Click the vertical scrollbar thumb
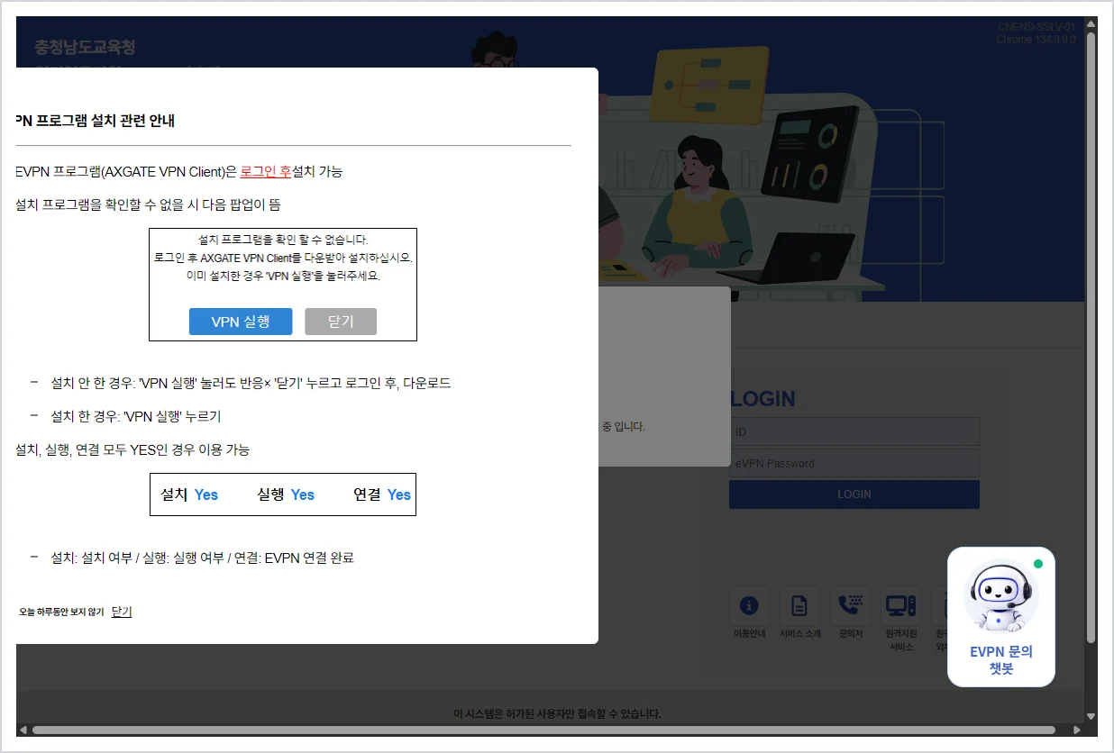Image resolution: width=1114 pixels, height=753 pixels. pyautogui.click(x=1091, y=337)
